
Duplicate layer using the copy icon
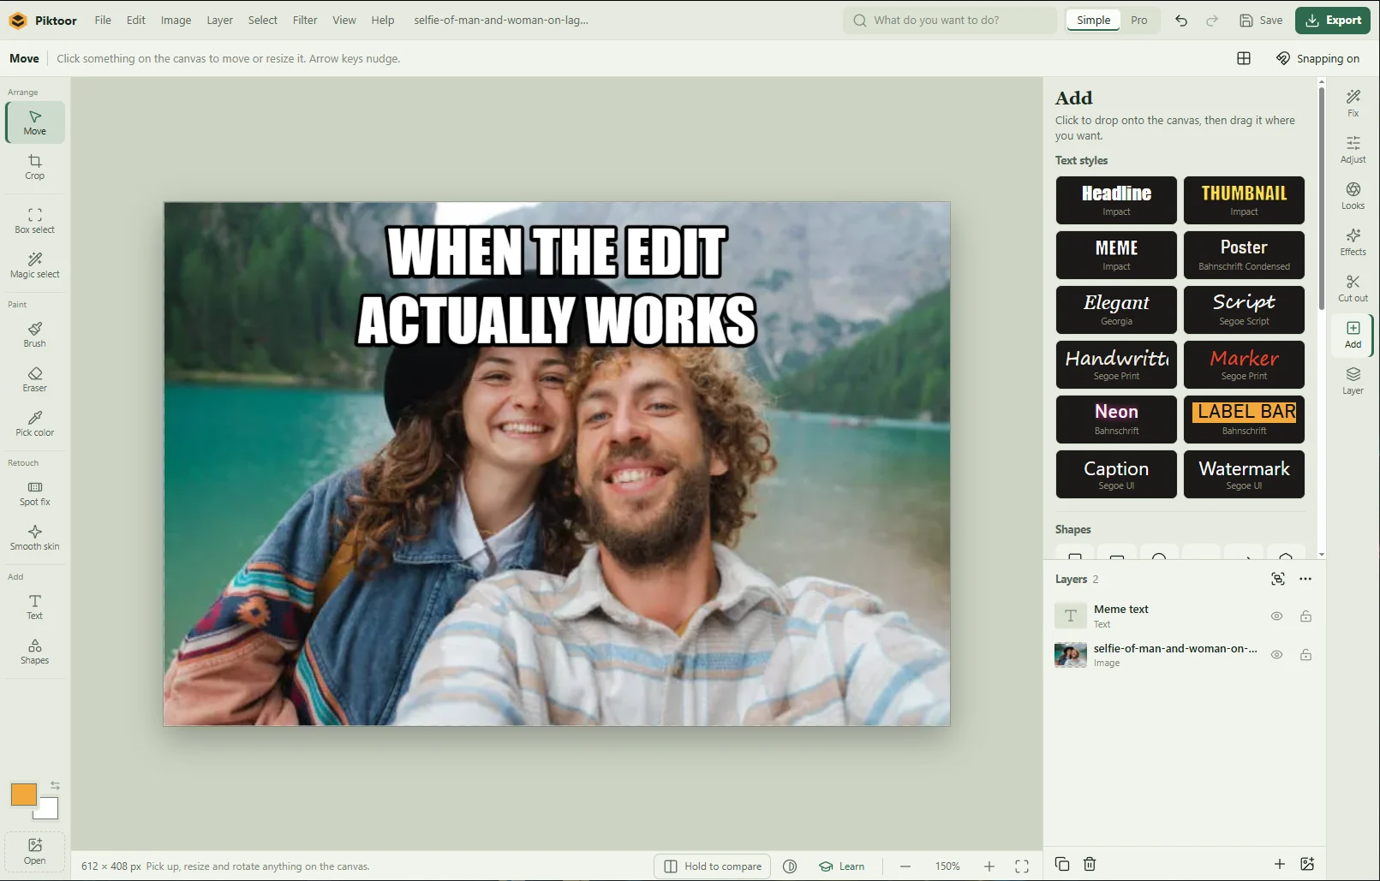(x=1062, y=864)
